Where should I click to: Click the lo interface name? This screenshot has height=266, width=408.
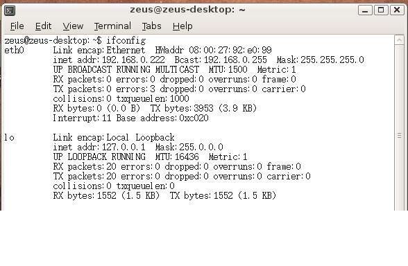coord(9,137)
